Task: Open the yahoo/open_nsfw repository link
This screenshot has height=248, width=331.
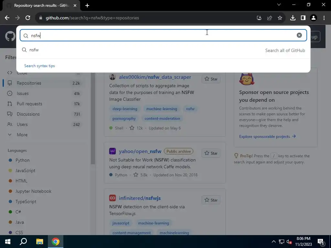Action: (140, 151)
